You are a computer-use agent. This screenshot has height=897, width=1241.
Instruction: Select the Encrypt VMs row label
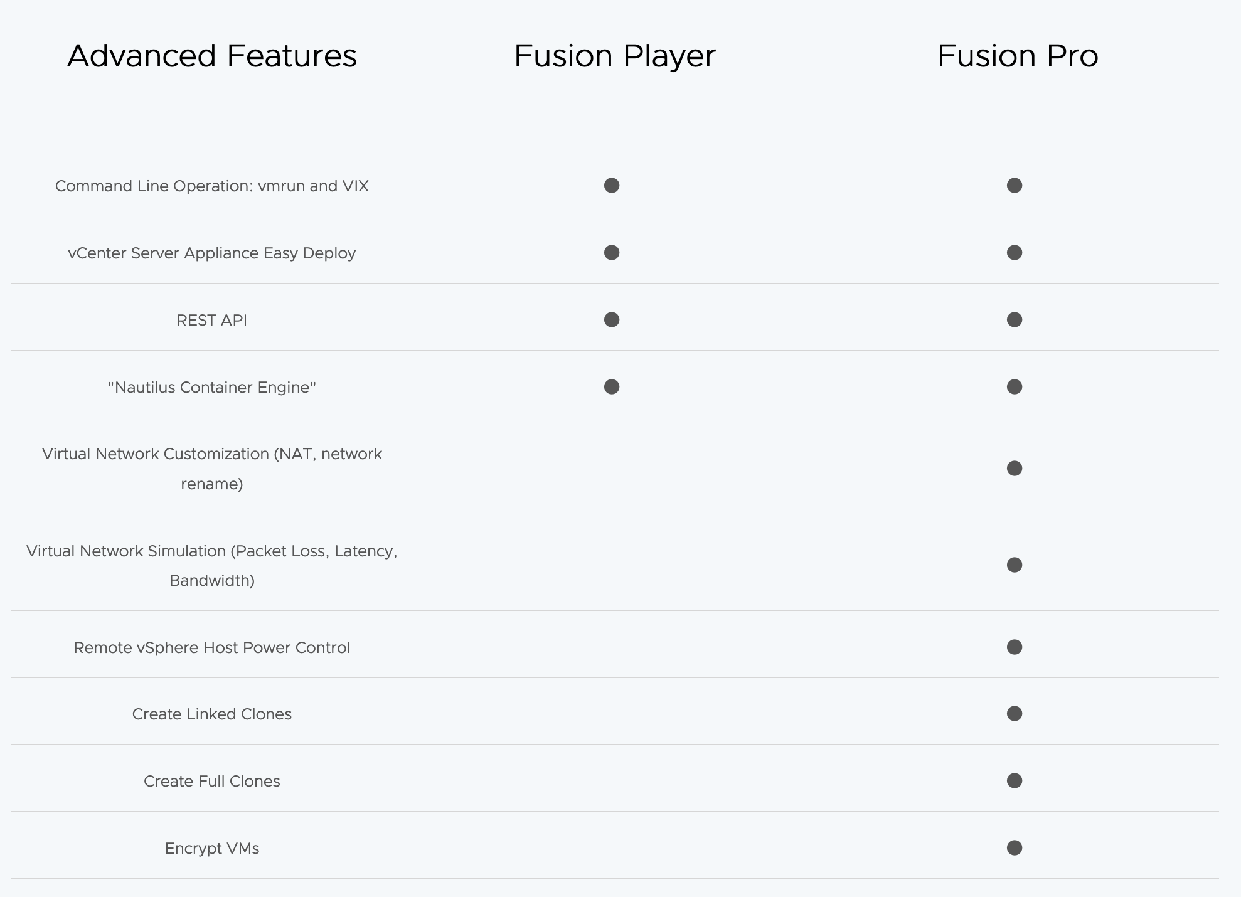pos(212,849)
